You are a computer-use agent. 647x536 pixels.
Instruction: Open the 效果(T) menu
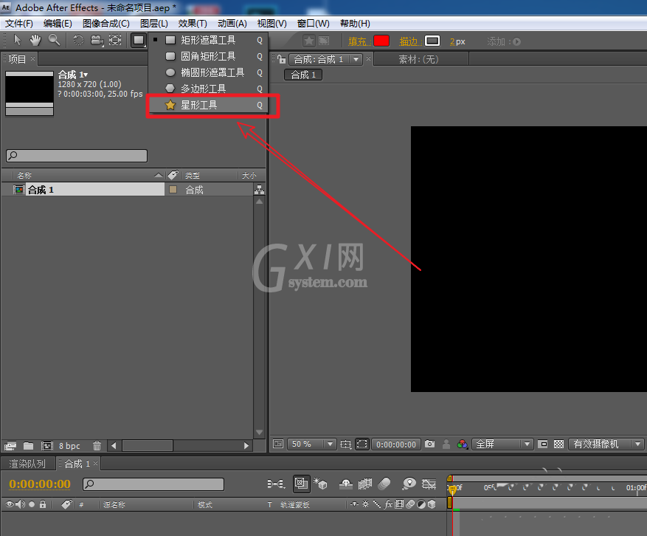[x=193, y=24]
